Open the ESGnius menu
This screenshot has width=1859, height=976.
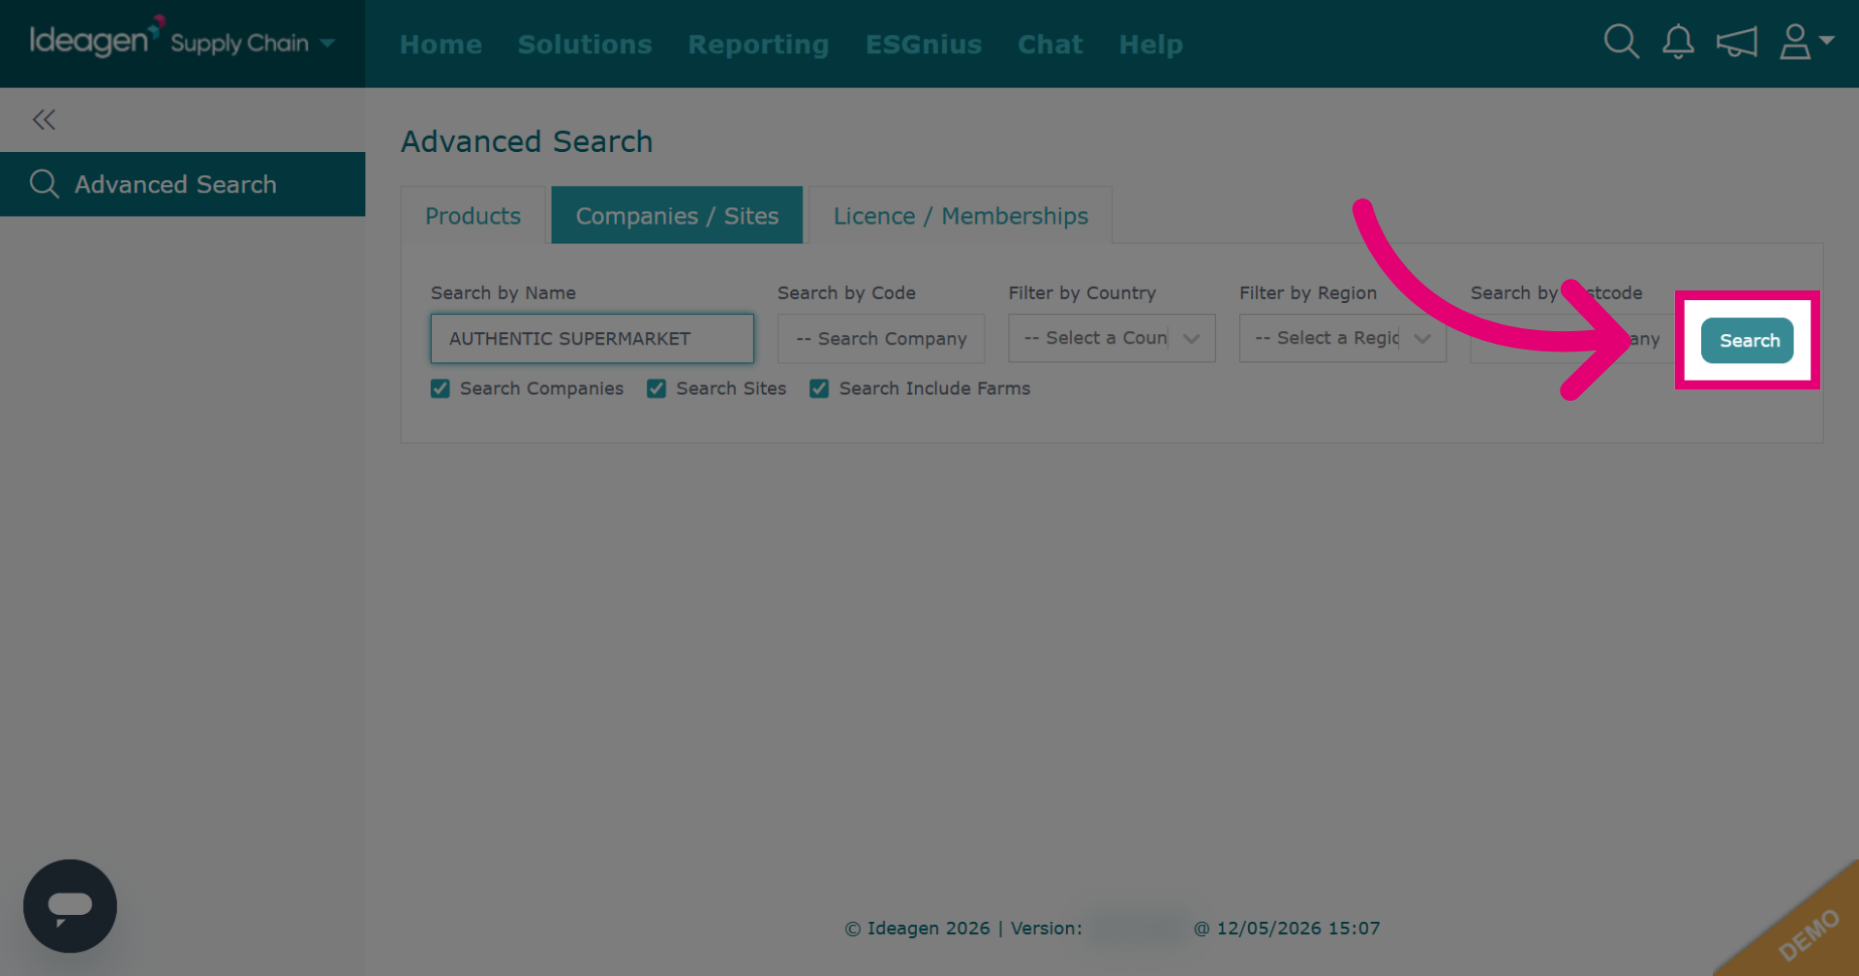[924, 45]
